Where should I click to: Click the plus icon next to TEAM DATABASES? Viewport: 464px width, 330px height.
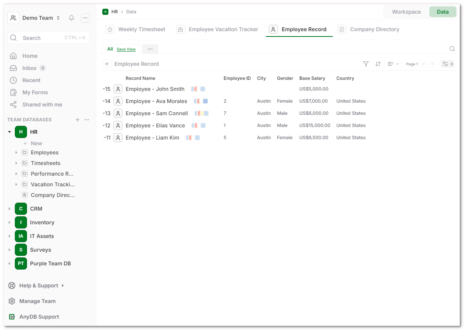[77, 119]
